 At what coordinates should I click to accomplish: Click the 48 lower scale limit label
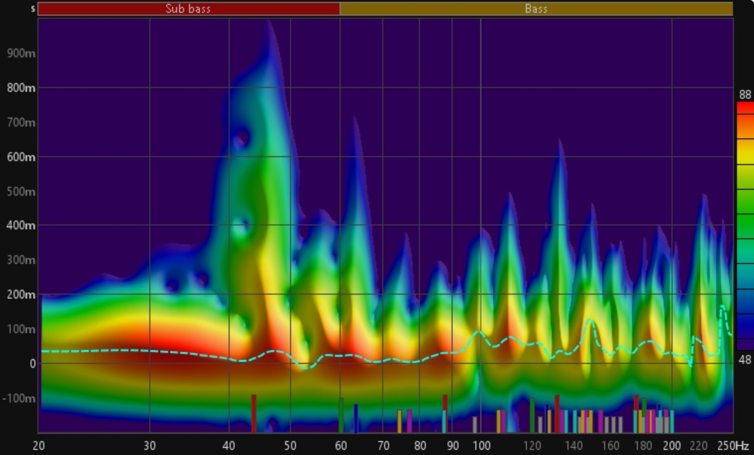pos(745,360)
